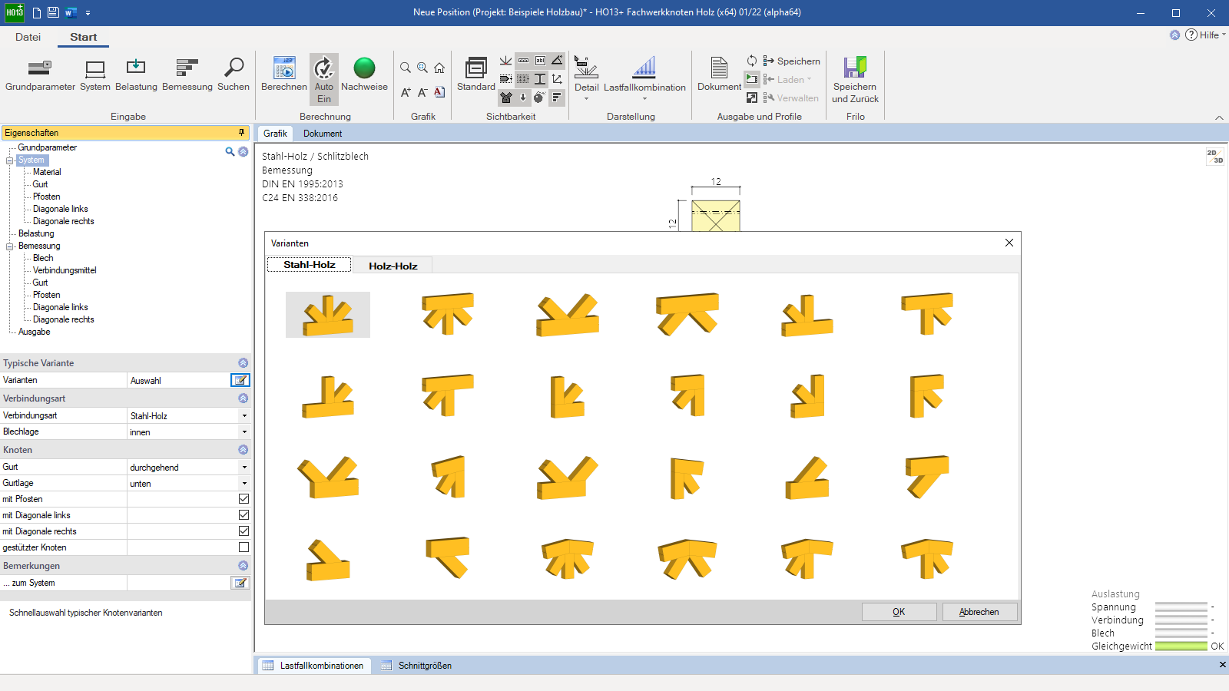
Task: Reset view with the home icon
Action: [x=439, y=68]
